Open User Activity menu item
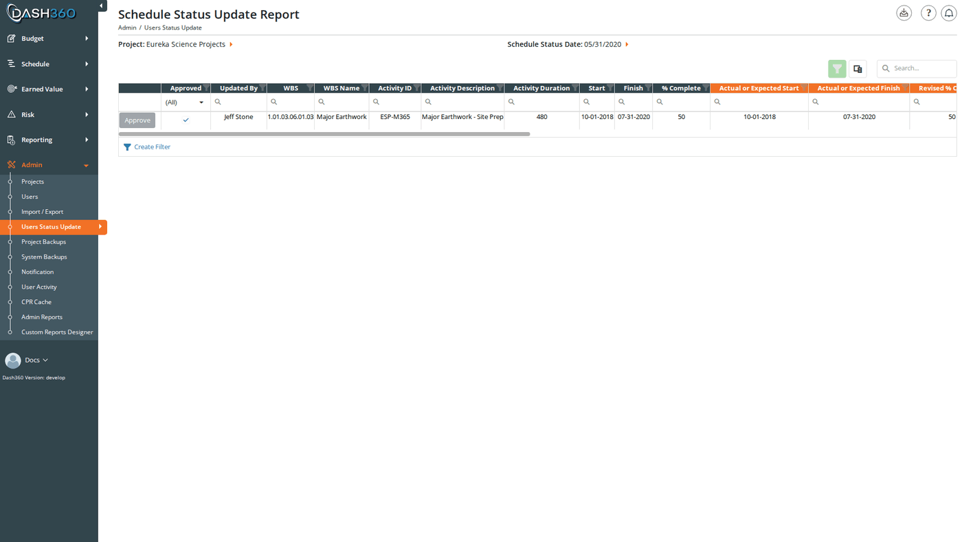 (x=39, y=287)
